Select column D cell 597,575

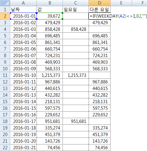(99, 108)
